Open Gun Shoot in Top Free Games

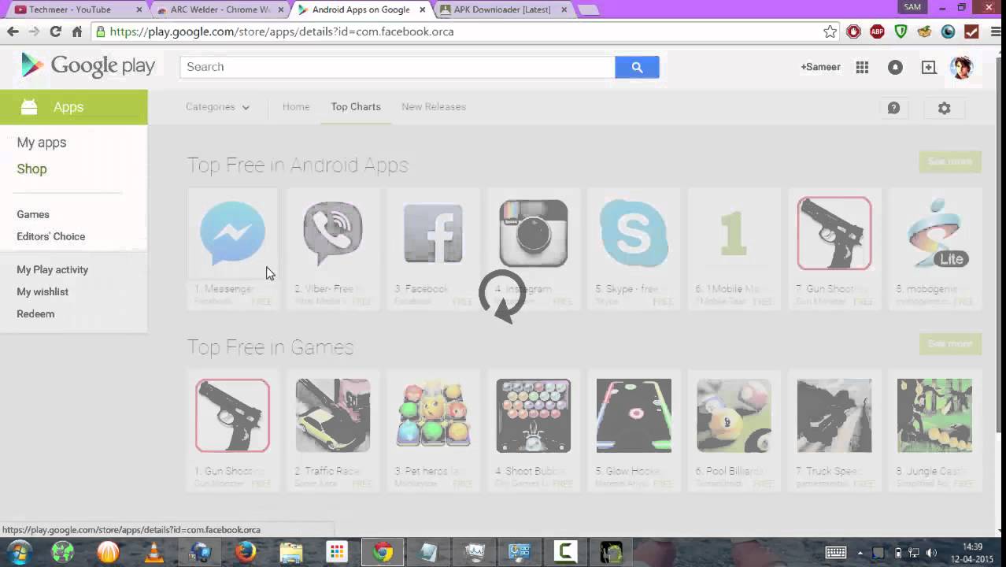(232, 416)
